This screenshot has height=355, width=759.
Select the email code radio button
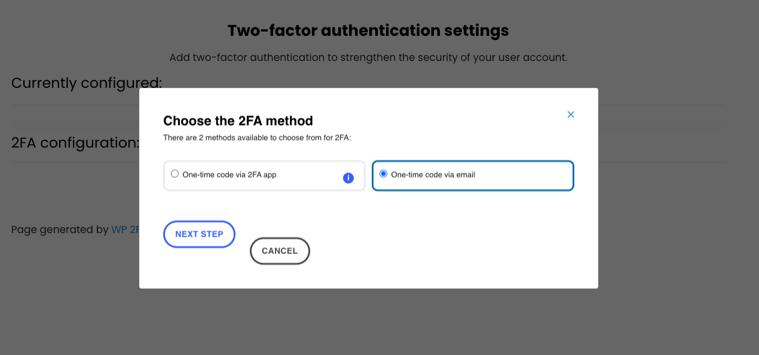(384, 174)
